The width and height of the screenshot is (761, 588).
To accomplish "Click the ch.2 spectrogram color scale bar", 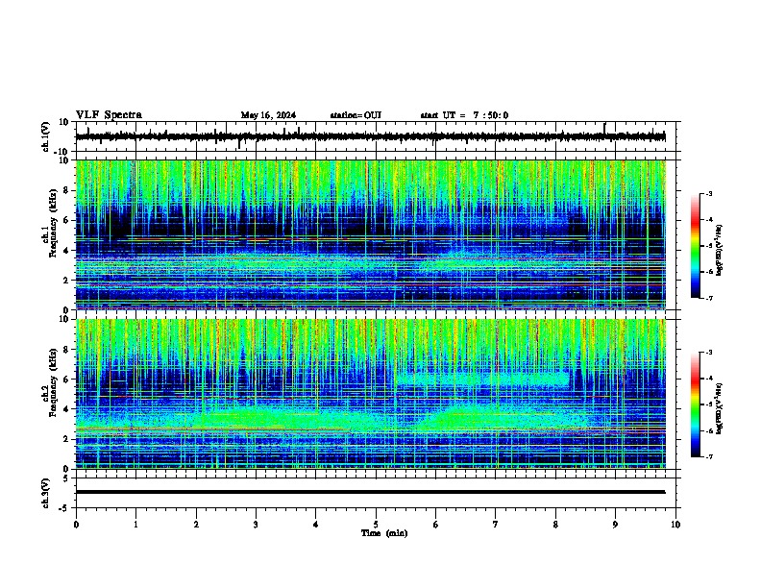I will [695, 404].
